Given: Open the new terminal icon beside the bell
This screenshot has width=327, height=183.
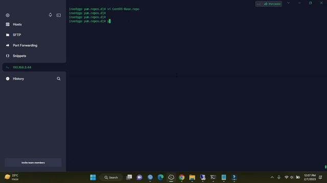Looking at the screenshot, I should [x=59, y=15].
